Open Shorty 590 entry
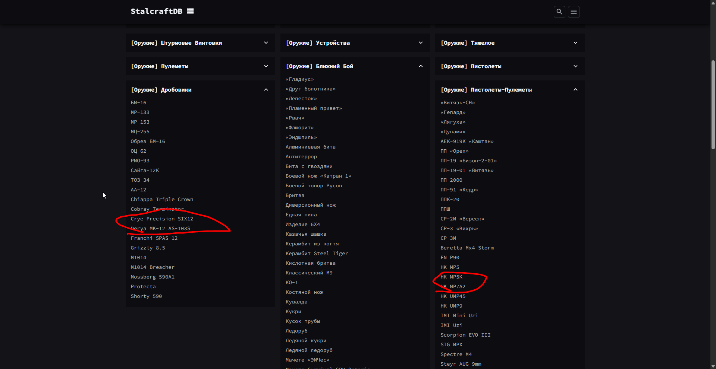The width and height of the screenshot is (716, 369). click(x=146, y=296)
